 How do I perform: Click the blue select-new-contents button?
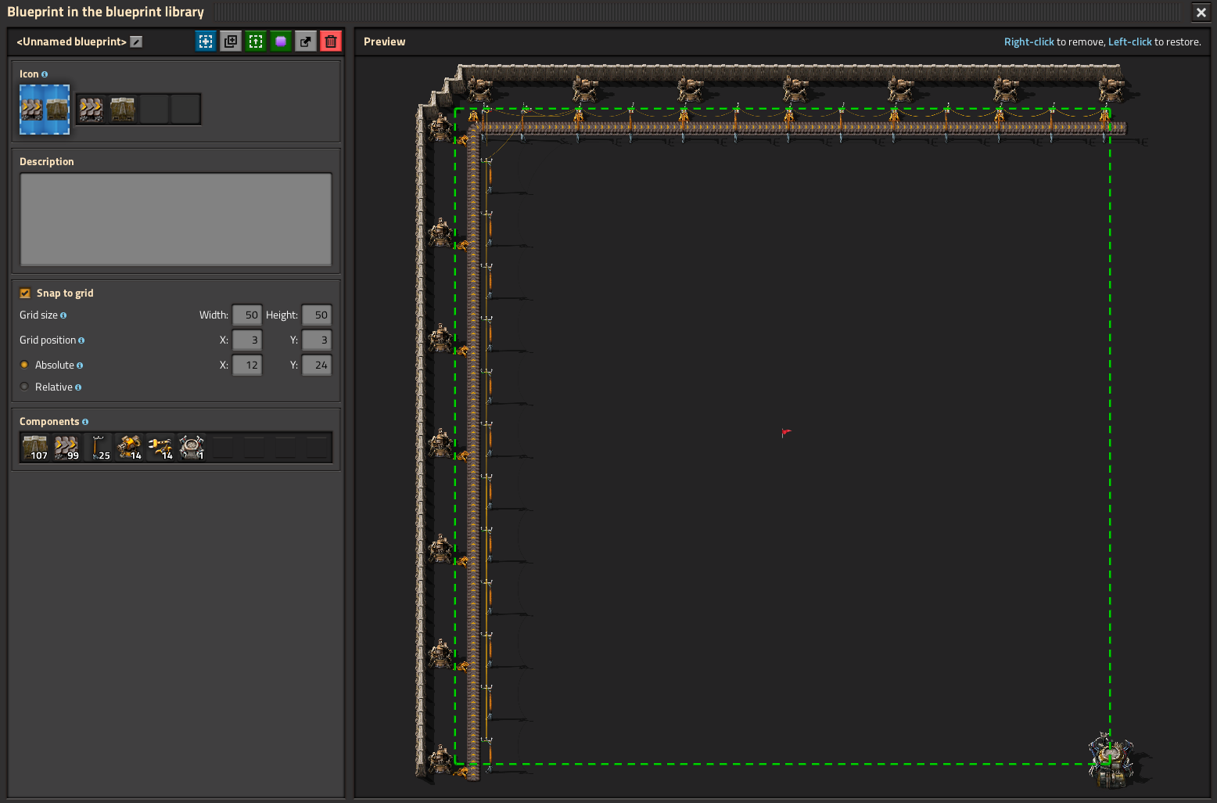(206, 41)
